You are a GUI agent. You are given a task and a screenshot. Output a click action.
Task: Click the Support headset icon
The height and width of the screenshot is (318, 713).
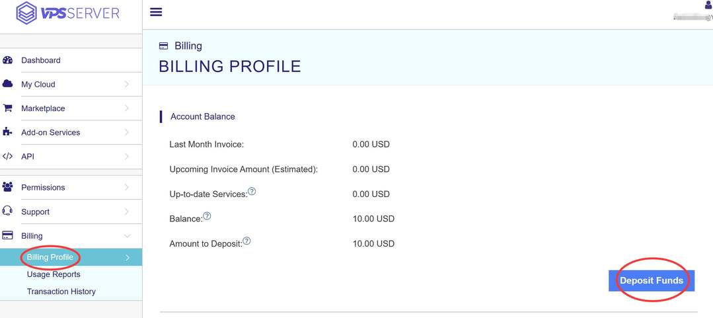(7, 211)
